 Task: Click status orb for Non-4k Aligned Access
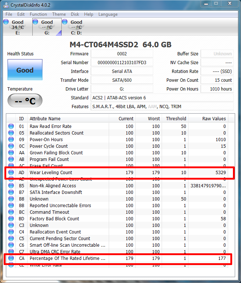[x=11, y=185]
